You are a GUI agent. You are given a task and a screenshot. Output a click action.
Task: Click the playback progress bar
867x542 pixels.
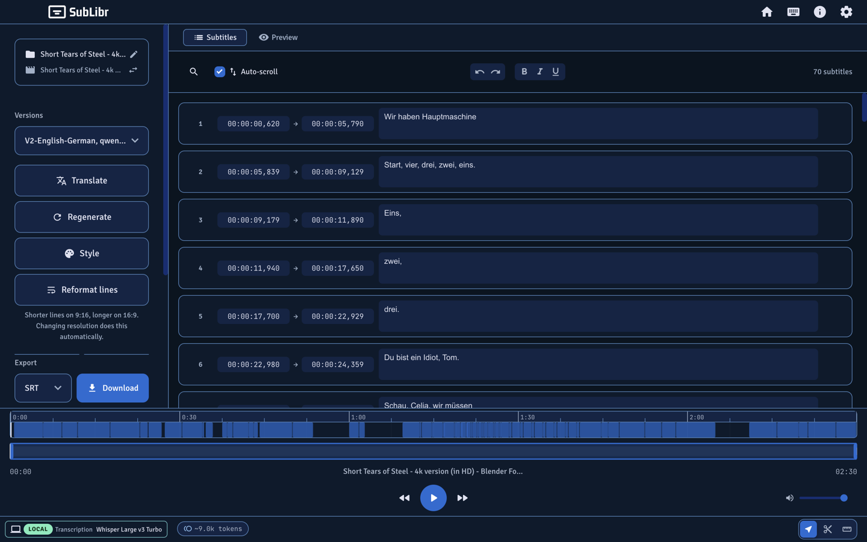(x=433, y=451)
